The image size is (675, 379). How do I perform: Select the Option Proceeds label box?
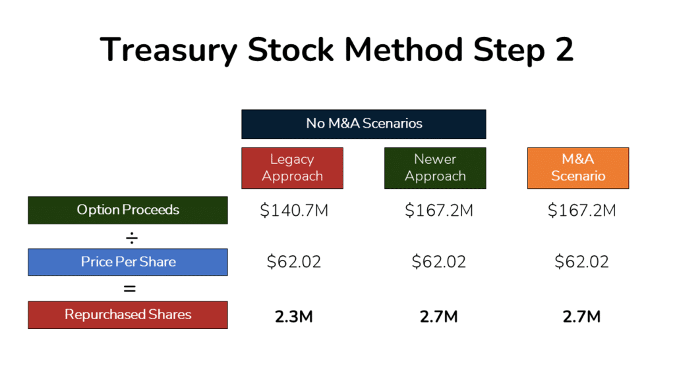click(x=128, y=210)
